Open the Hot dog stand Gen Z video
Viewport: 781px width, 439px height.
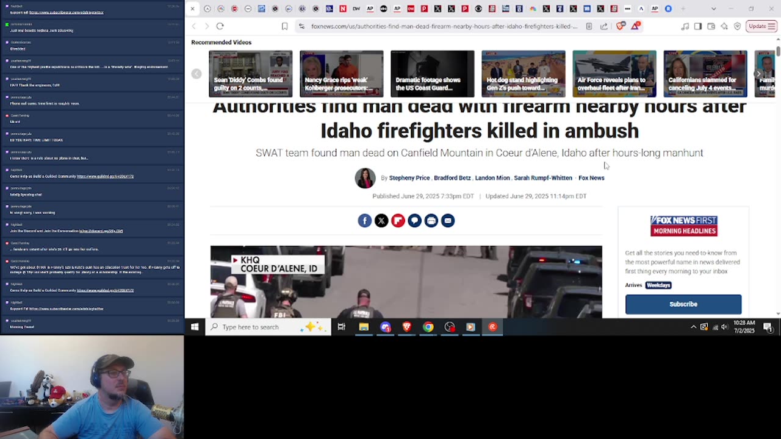click(524, 74)
